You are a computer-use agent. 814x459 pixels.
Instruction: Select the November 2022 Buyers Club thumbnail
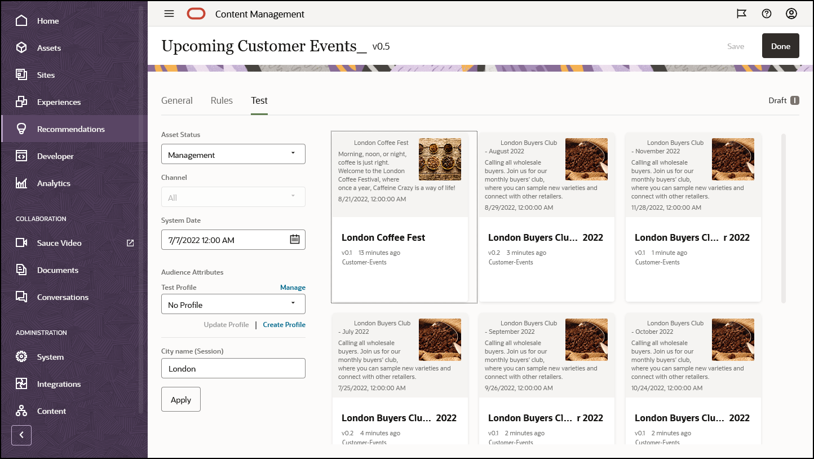coord(733,160)
